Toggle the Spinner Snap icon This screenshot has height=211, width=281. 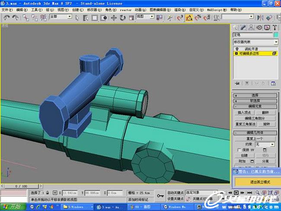207,18
